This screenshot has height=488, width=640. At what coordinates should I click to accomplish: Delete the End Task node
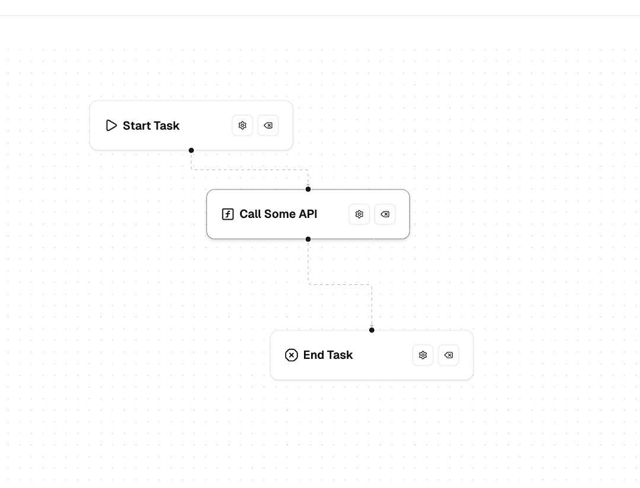[x=448, y=355]
